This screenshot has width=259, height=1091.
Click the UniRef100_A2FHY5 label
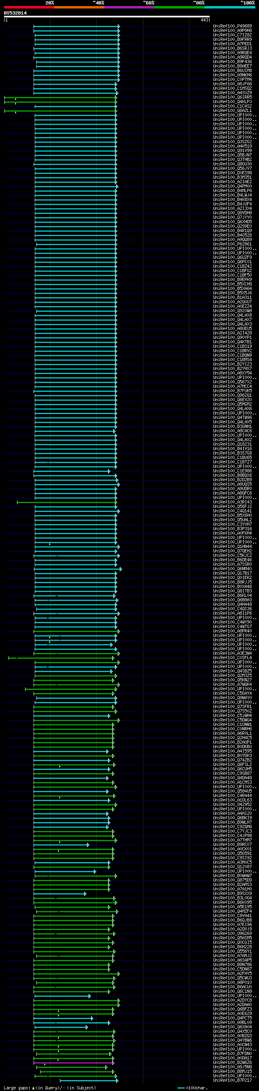(232, 973)
